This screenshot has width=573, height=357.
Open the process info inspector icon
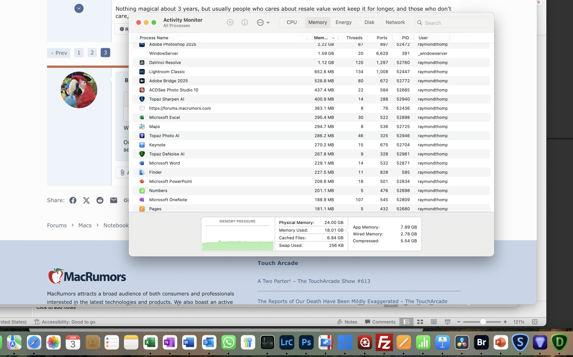coord(245,22)
